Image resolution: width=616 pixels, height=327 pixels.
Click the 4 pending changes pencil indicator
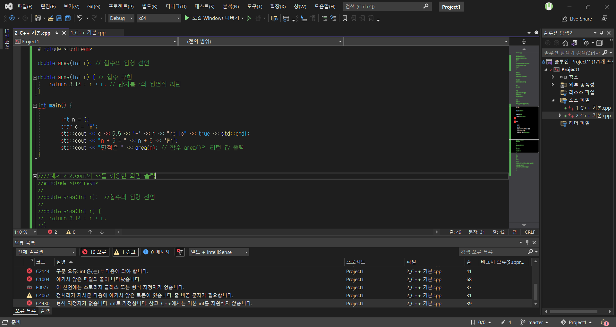point(506,322)
